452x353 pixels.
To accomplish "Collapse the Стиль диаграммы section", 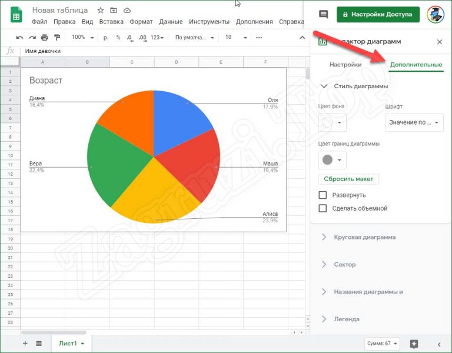I will (x=354, y=86).
